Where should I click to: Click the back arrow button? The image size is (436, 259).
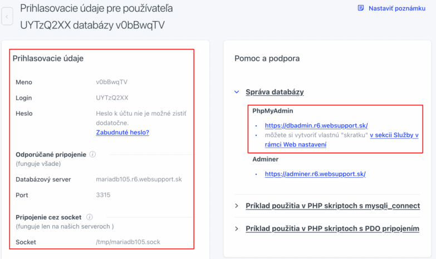pyautogui.click(x=7, y=17)
